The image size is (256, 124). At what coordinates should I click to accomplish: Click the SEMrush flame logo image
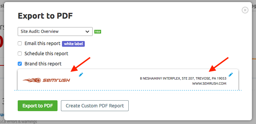46,80
